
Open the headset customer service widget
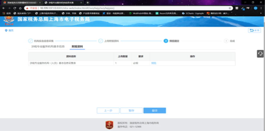tap(260, 54)
